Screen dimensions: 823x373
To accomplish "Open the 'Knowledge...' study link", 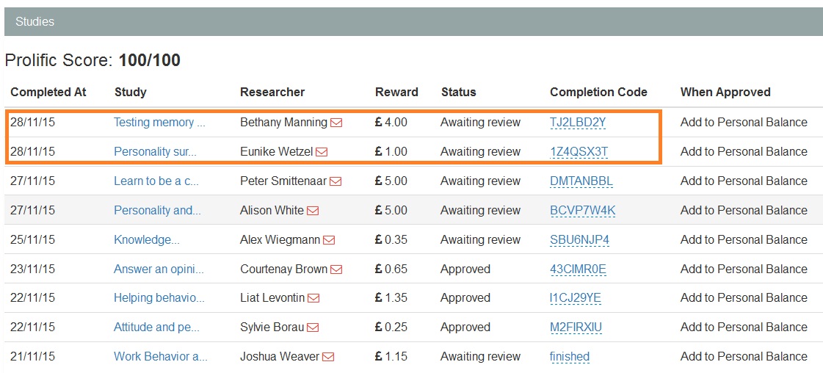I will (x=146, y=240).
